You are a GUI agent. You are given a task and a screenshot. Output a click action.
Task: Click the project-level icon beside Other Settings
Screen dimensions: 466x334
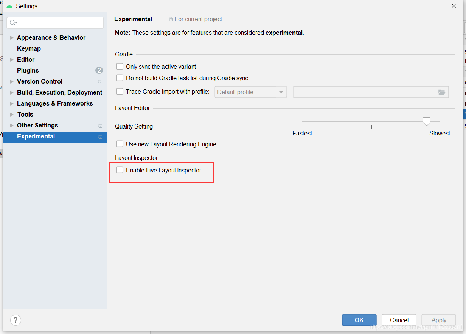pos(100,126)
